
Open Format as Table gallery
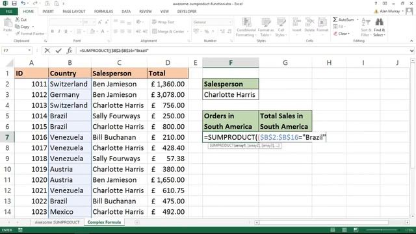[x=266, y=27]
